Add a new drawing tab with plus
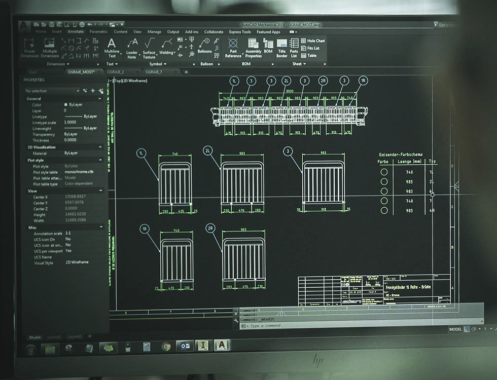The height and width of the screenshot is (380, 497). 186,72
